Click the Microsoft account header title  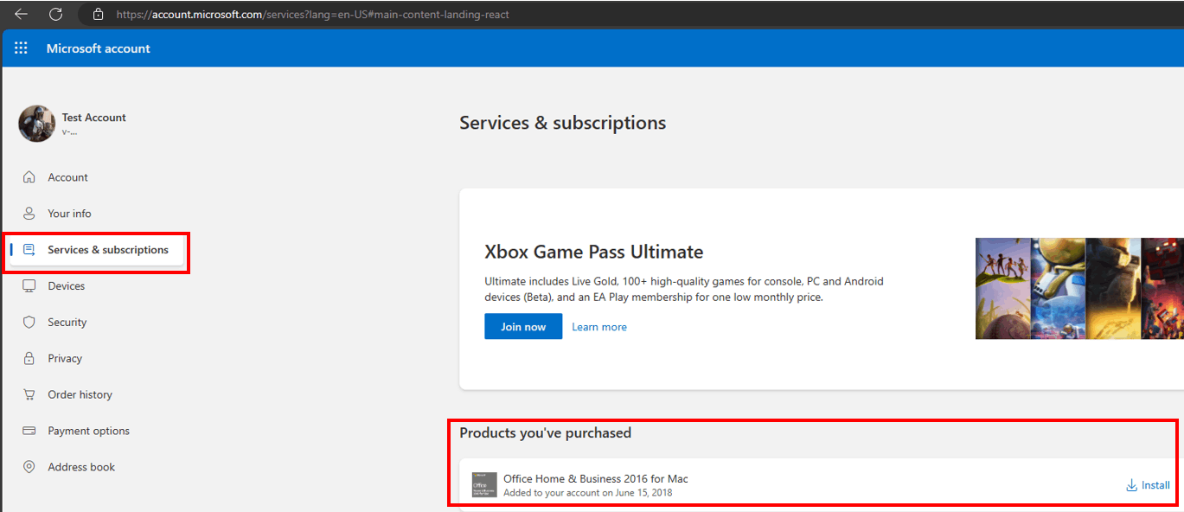coord(99,48)
